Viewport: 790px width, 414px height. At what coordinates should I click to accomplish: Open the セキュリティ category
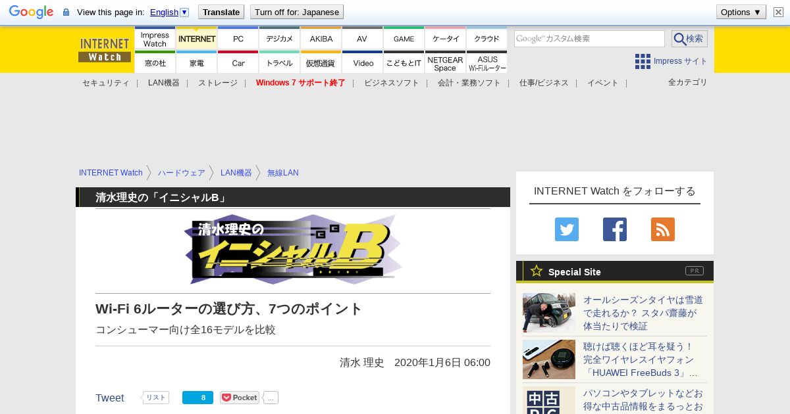click(x=105, y=83)
